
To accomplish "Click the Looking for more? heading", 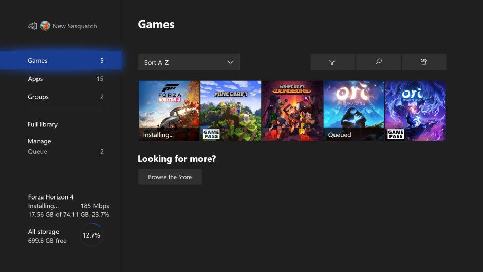I will click(x=177, y=159).
